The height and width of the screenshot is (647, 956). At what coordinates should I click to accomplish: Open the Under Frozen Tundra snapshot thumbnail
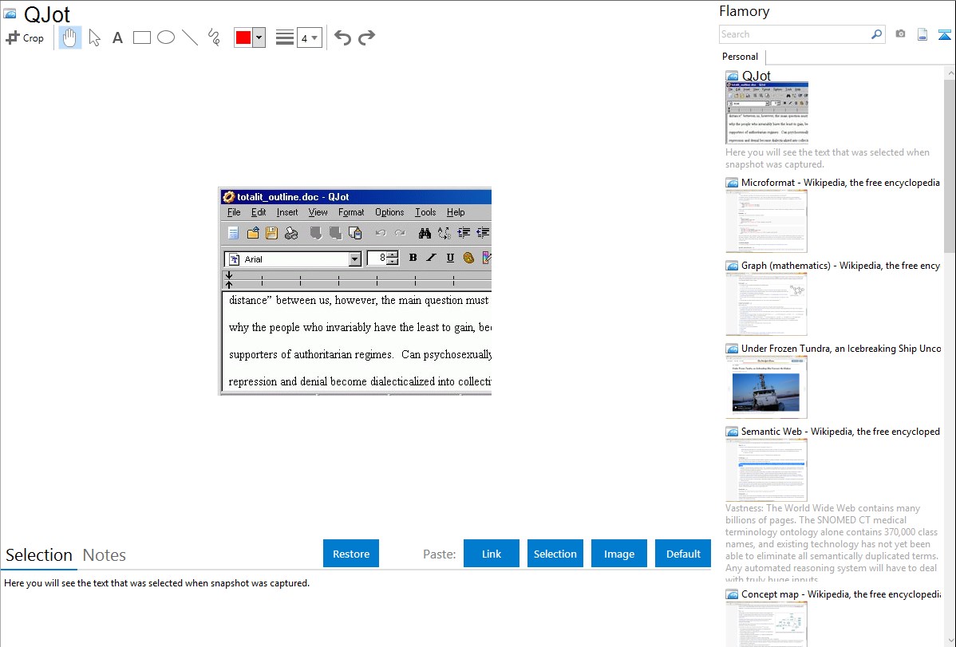pyautogui.click(x=766, y=387)
